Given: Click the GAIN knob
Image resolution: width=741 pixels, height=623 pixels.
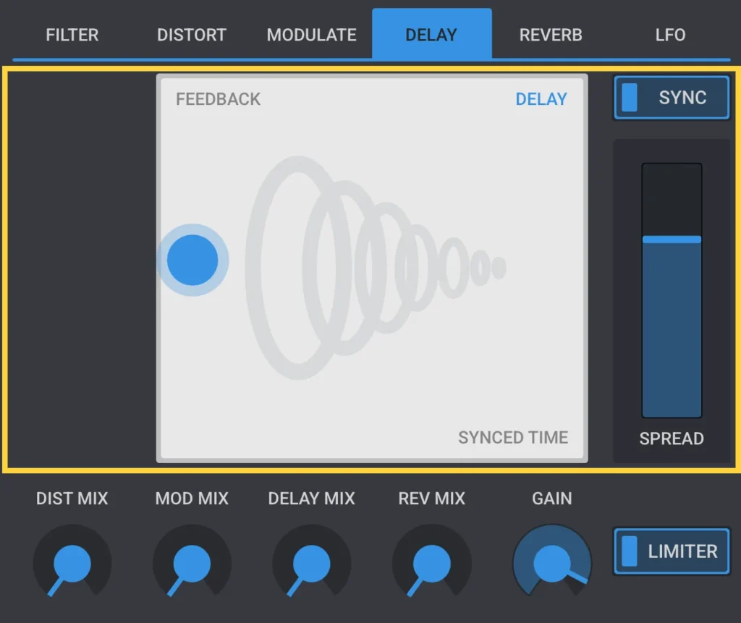Looking at the screenshot, I should [551, 562].
